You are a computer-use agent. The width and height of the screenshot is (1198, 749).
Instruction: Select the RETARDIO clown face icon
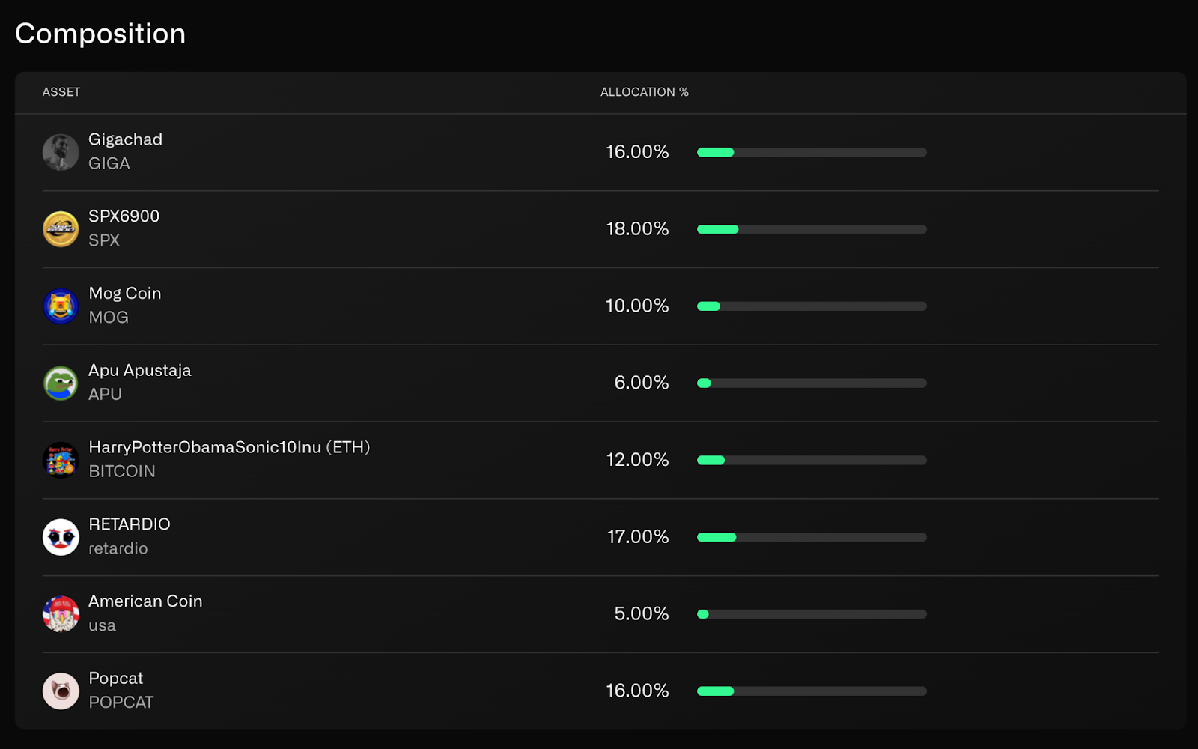click(x=61, y=537)
